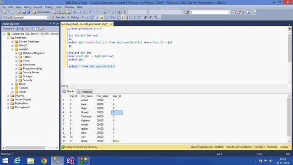Click the Cancel Executing Query stop icon

82,17
